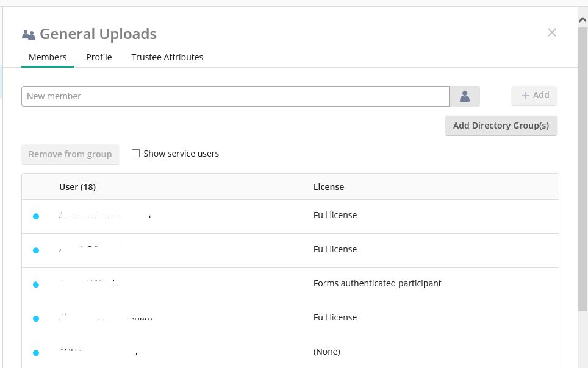Sort by the User (18) column header

(77, 187)
